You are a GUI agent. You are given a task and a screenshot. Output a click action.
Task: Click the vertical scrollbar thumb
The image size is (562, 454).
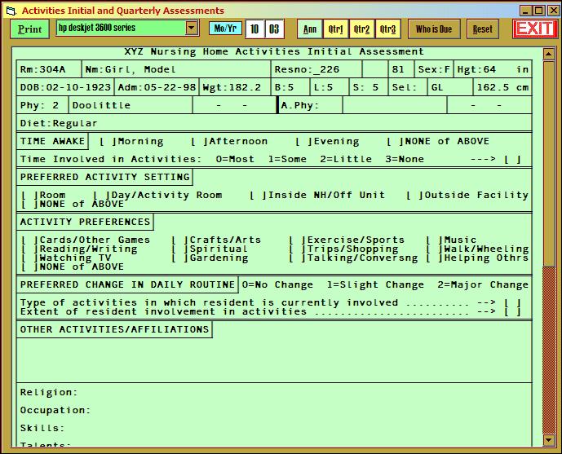tap(549, 163)
